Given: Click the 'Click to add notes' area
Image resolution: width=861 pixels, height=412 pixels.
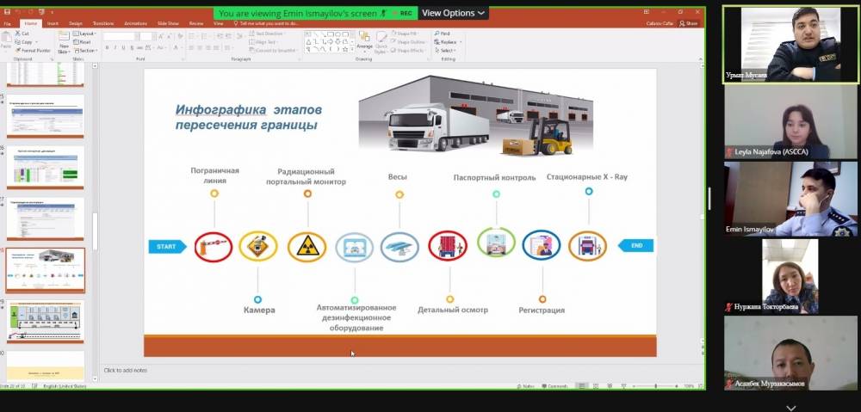Looking at the screenshot, I should [x=126, y=371].
